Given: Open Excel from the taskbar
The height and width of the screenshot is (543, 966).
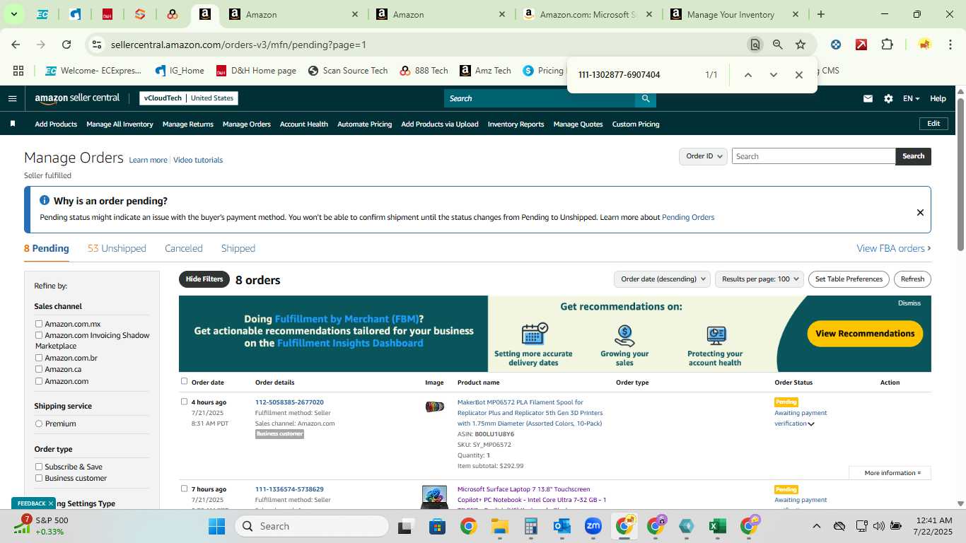Looking at the screenshot, I should (x=718, y=526).
